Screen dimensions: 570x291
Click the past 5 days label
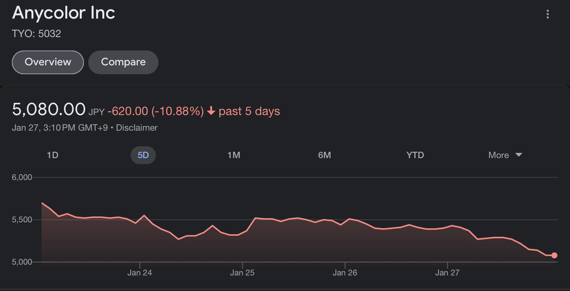[x=249, y=111]
